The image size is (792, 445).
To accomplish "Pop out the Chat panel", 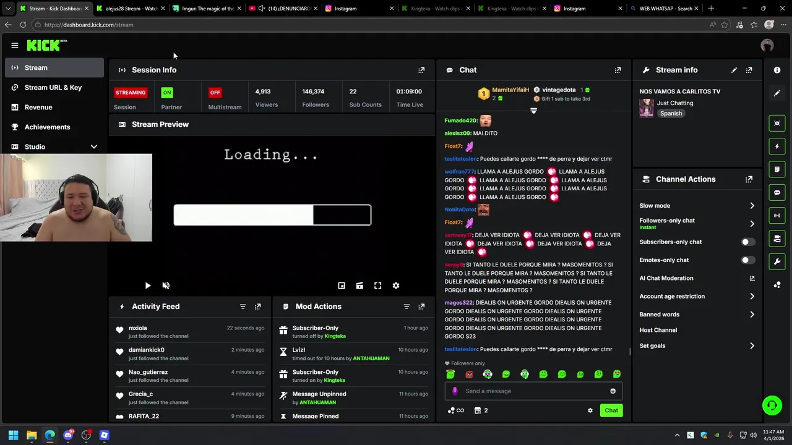I will [x=618, y=70].
